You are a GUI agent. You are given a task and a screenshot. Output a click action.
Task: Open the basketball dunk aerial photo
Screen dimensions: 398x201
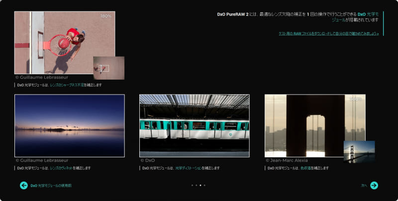pos(65,43)
